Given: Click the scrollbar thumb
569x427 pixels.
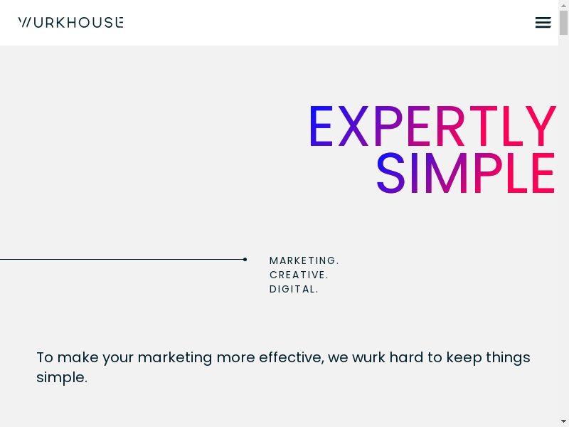Looking at the screenshot, I should [x=563, y=23].
